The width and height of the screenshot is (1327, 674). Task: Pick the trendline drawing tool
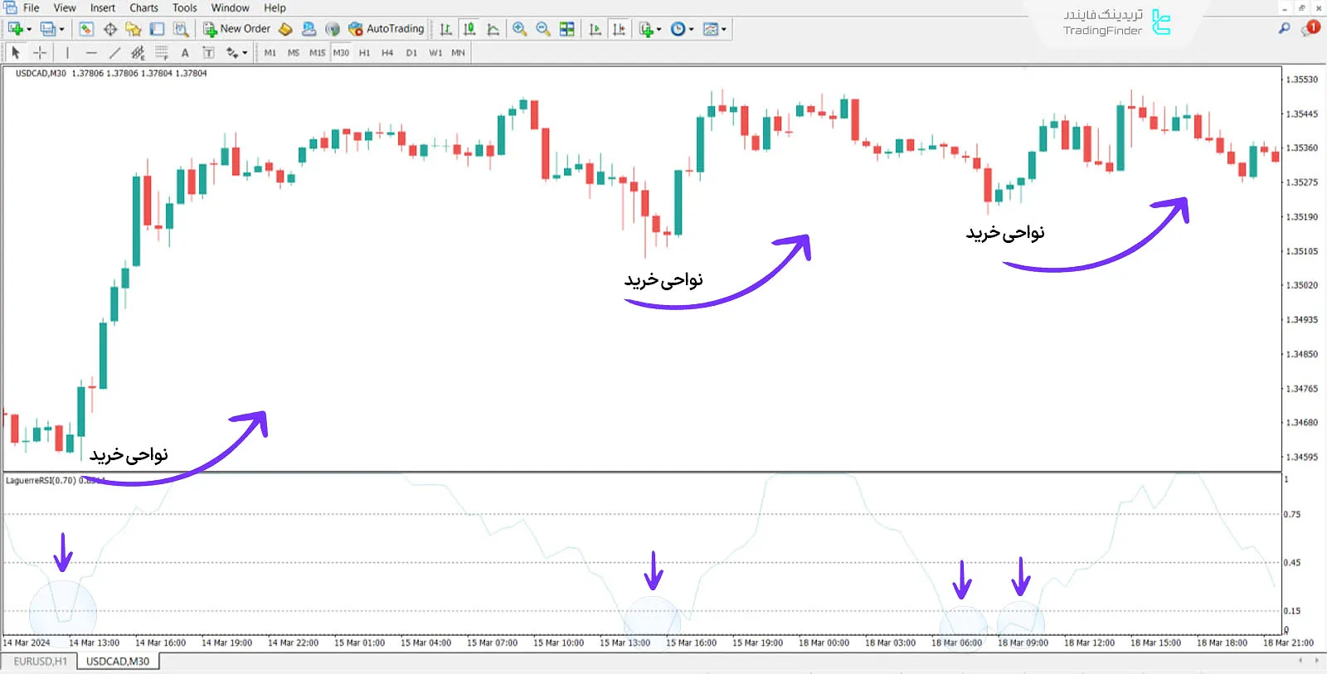pyautogui.click(x=114, y=52)
